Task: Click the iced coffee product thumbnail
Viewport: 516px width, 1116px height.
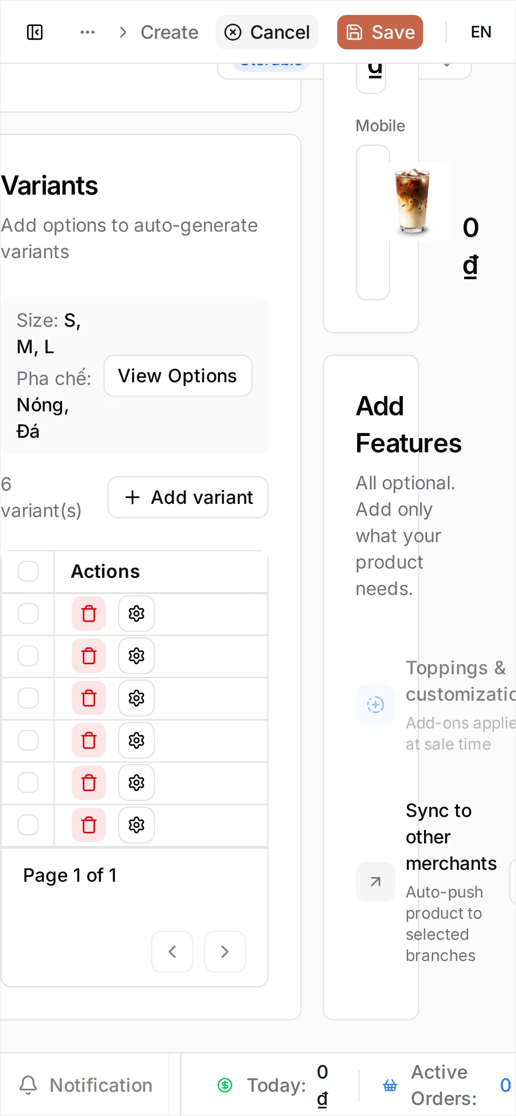Action: click(x=413, y=201)
